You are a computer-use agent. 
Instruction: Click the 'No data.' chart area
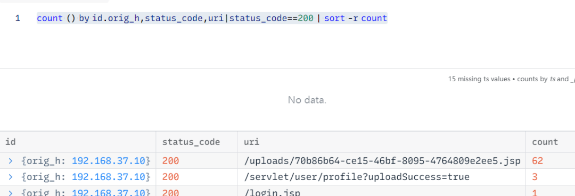click(x=307, y=99)
